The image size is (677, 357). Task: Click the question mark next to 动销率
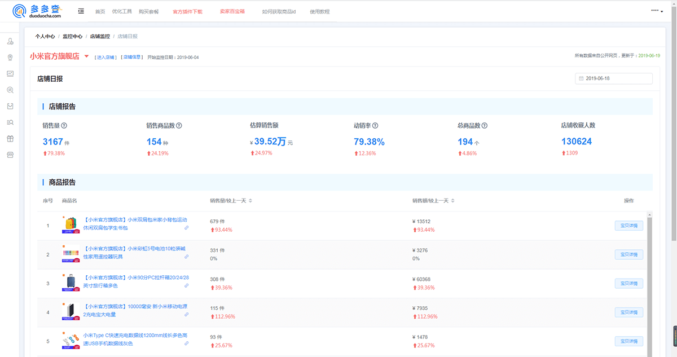375,126
